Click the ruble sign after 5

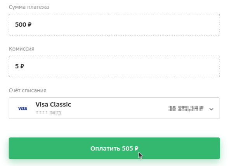(22, 66)
